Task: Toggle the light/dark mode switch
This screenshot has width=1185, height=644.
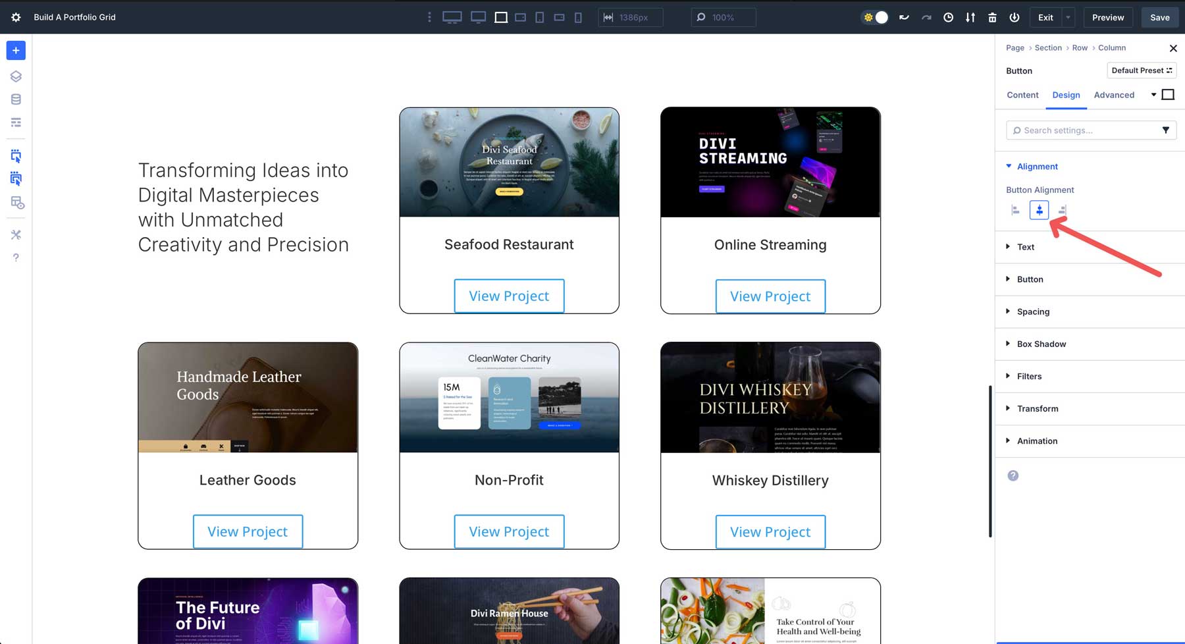Action: (874, 18)
